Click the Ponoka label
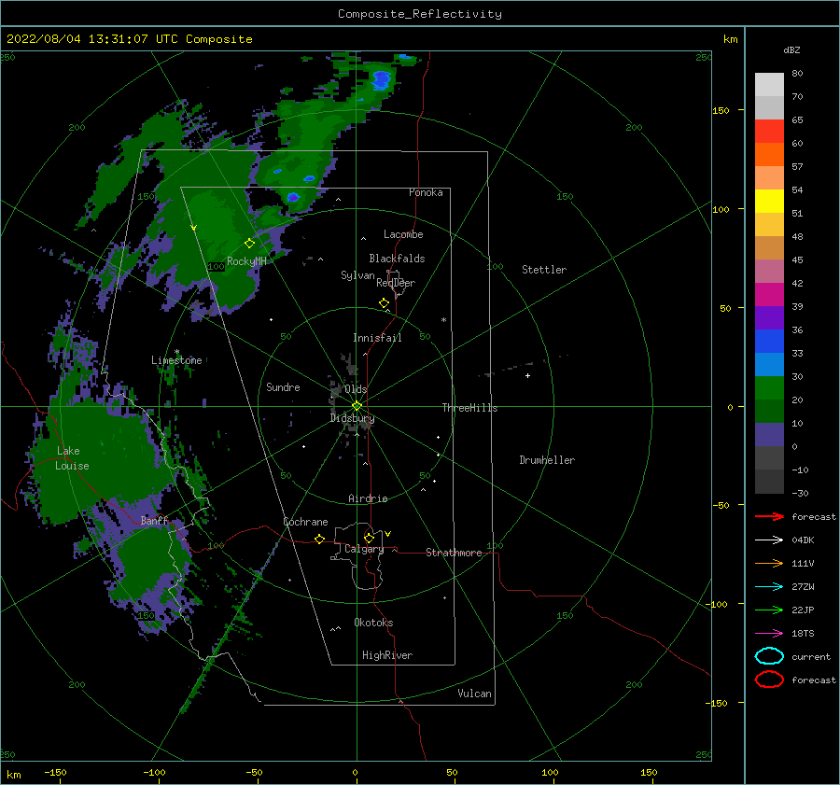The width and height of the screenshot is (840, 785). coord(426,192)
